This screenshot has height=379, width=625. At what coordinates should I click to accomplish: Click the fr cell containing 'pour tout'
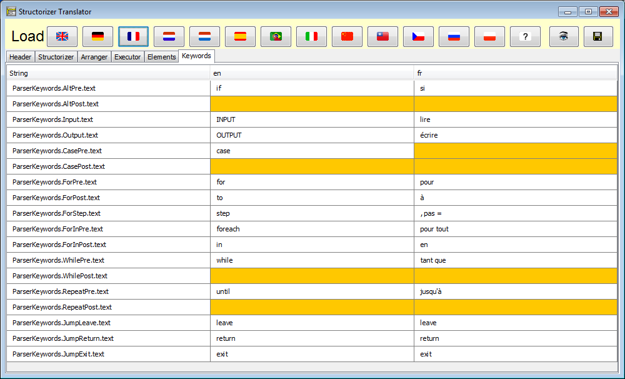(x=516, y=229)
